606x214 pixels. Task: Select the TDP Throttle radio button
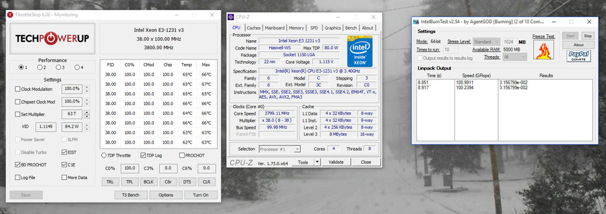pyautogui.click(x=104, y=155)
